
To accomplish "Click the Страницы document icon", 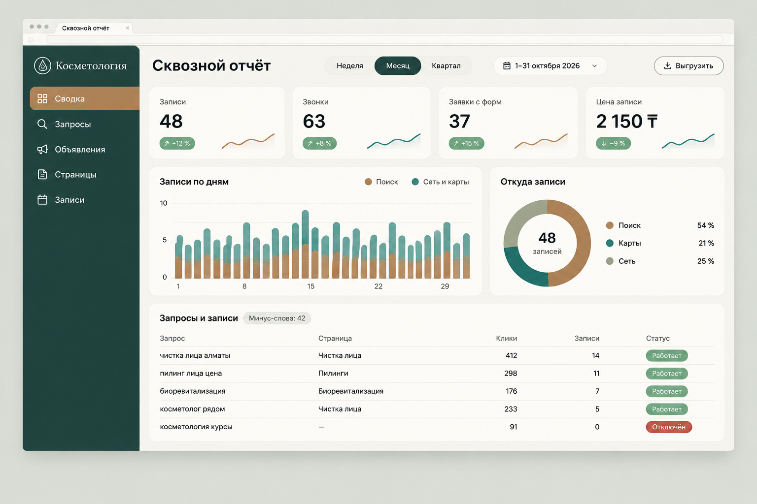I will pyautogui.click(x=42, y=174).
